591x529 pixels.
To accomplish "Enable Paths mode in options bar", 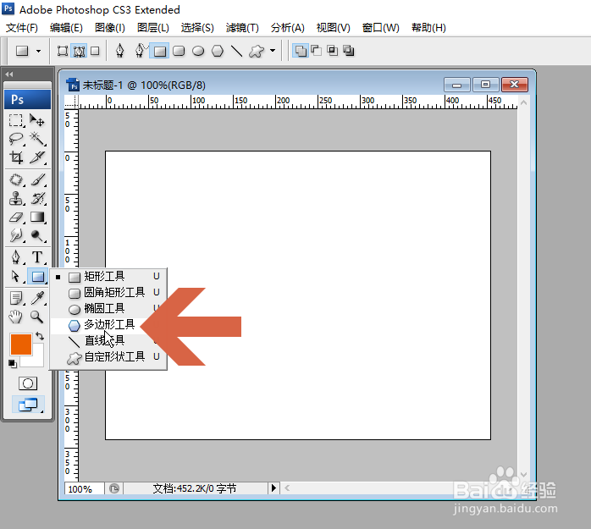I will 79,51.
